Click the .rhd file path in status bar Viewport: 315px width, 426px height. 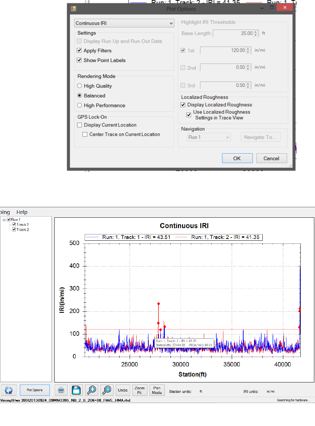[x=65, y=400]
